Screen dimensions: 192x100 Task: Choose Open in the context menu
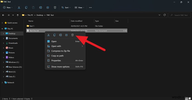click(65, 42)
